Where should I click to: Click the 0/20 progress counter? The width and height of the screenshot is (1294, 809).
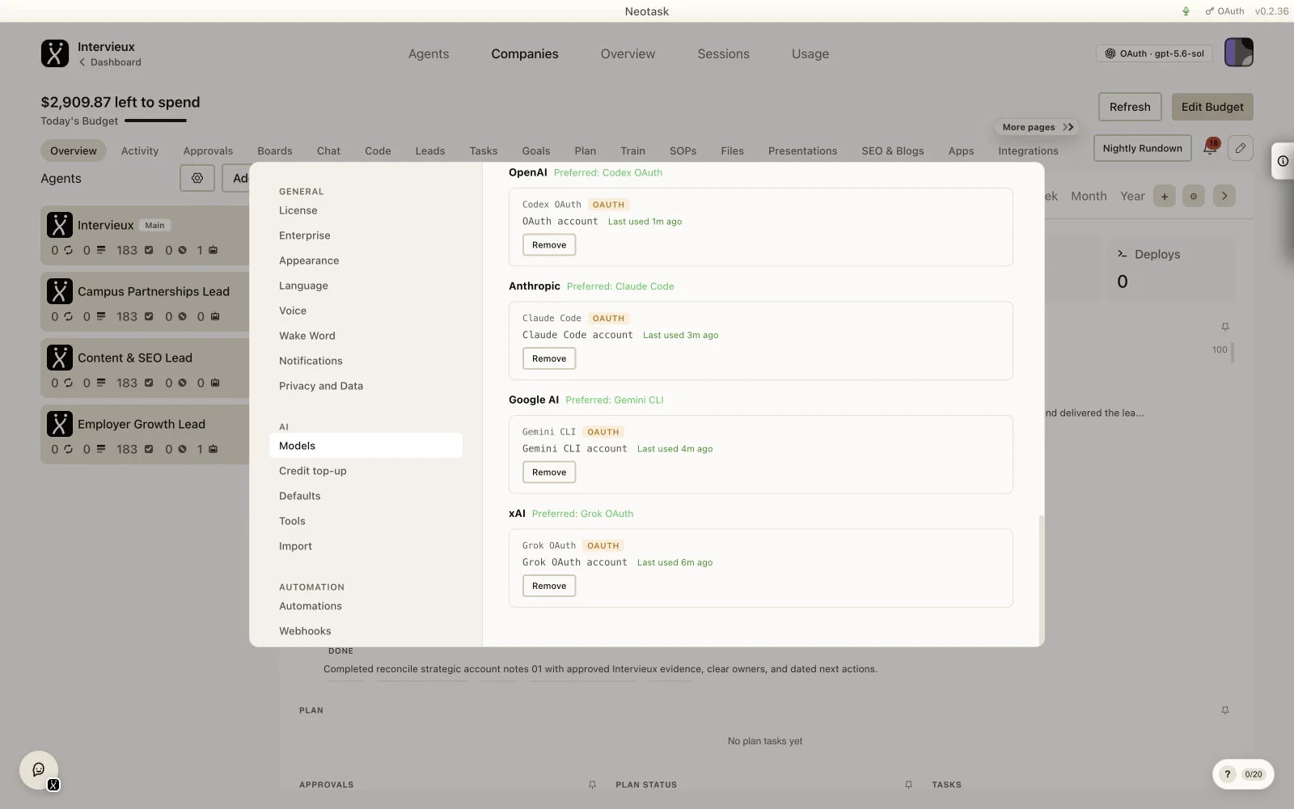coord(1254,774)
